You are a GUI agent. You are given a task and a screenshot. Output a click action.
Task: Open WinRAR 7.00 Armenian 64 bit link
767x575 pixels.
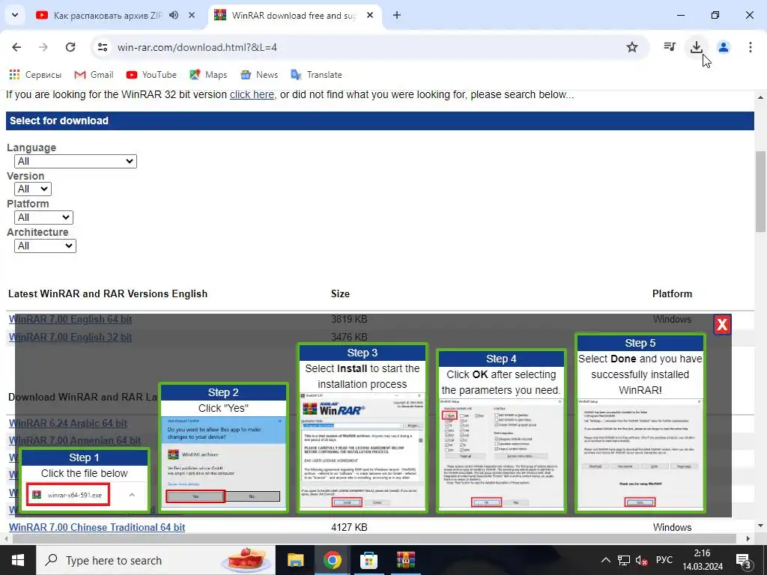pos(75,440)
